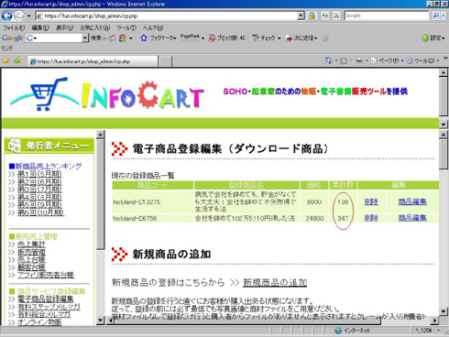Open the ツール(T) menu
The width and height of the screenshot is (449, 337).
click(x=126, y=27)
